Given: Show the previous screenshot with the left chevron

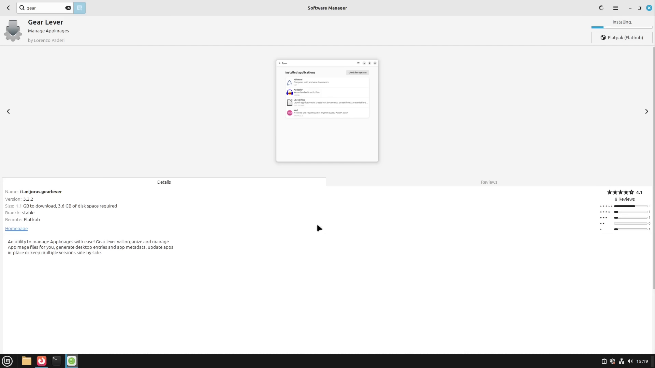Looking at the screenshot, I should tap(8, 111).
